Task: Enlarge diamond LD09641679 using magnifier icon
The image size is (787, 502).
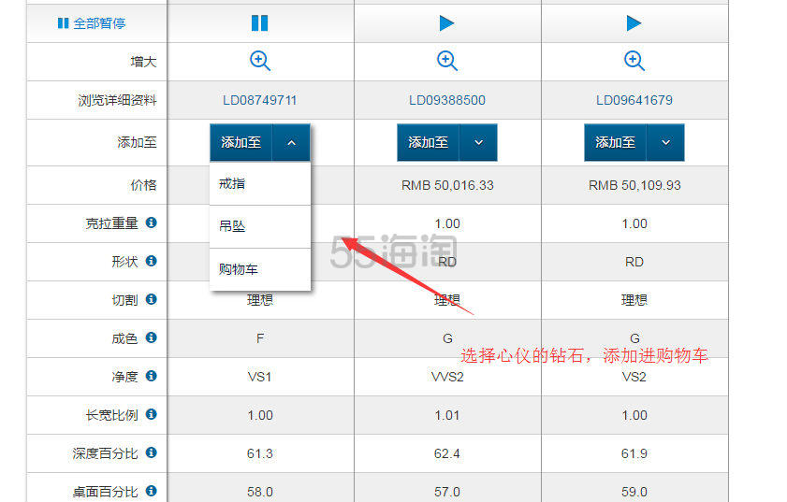Action: [x=634, y=62]
